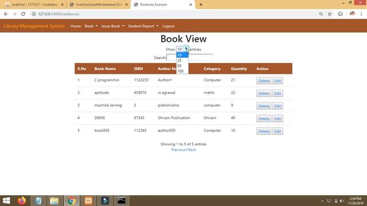Delete the aptitude book
Viewport: 367px width, 206px height.
(264, 93)
